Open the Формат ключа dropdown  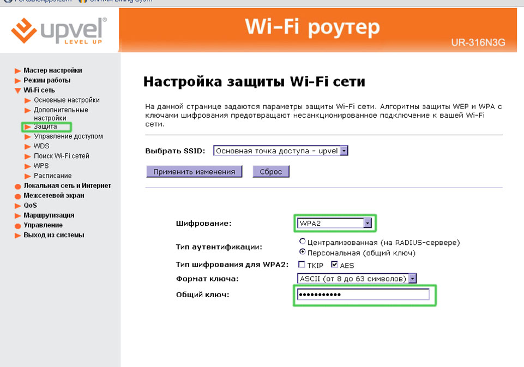[412, 279]
